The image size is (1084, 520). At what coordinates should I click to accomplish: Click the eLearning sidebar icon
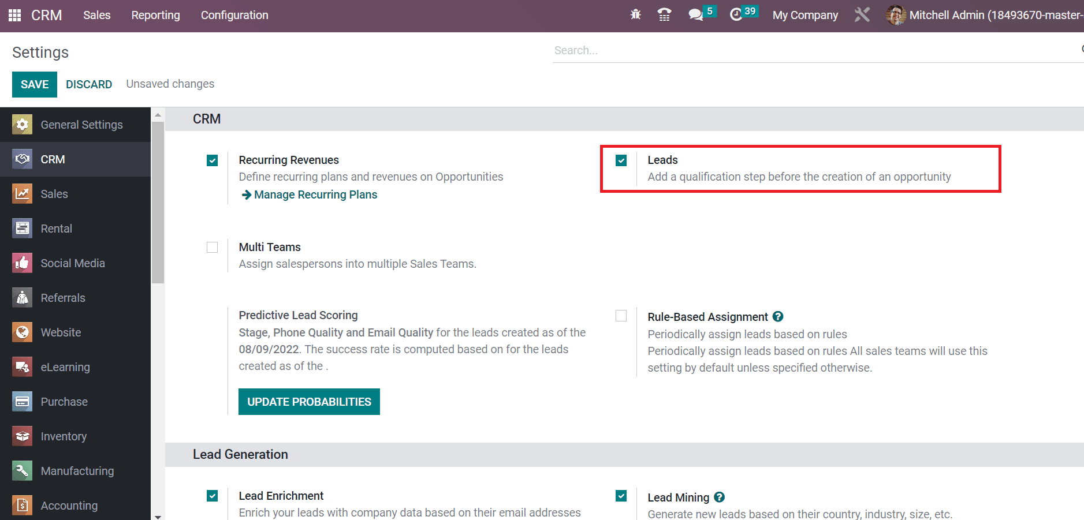(x=22, y=367)
